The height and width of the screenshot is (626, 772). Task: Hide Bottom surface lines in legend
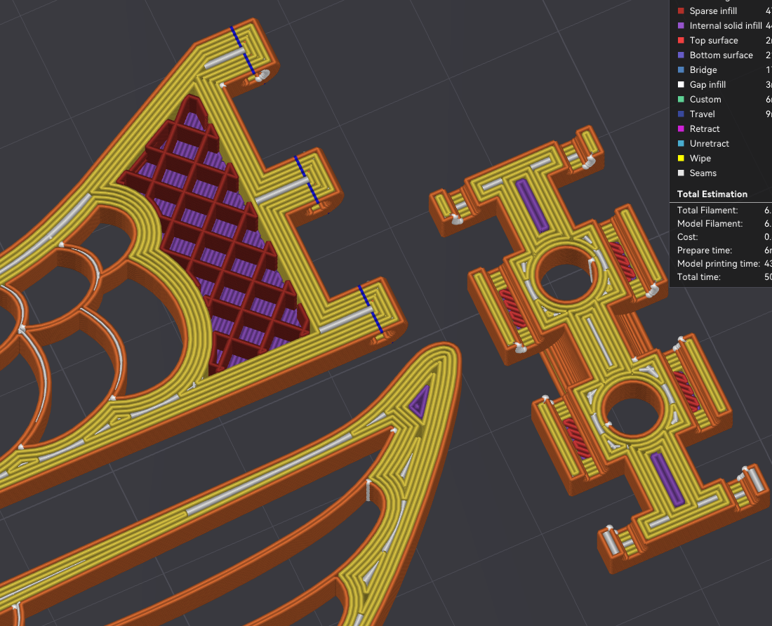pyautogui.click(x=721, y=55)
